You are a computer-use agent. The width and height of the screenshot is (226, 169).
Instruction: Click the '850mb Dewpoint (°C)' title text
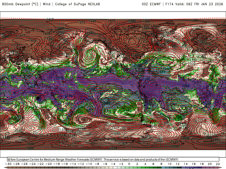click(20, 4)
